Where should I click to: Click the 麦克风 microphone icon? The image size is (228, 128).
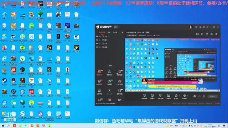[176, 96]
